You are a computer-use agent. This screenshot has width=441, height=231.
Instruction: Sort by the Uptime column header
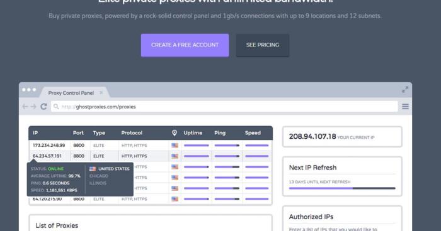(x=193, y=133)
